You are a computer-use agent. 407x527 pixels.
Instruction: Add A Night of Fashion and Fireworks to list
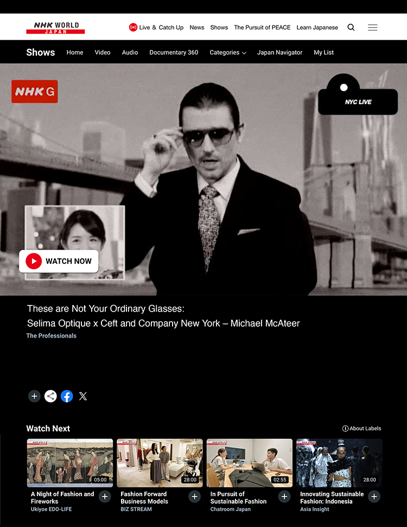[105, 497]
